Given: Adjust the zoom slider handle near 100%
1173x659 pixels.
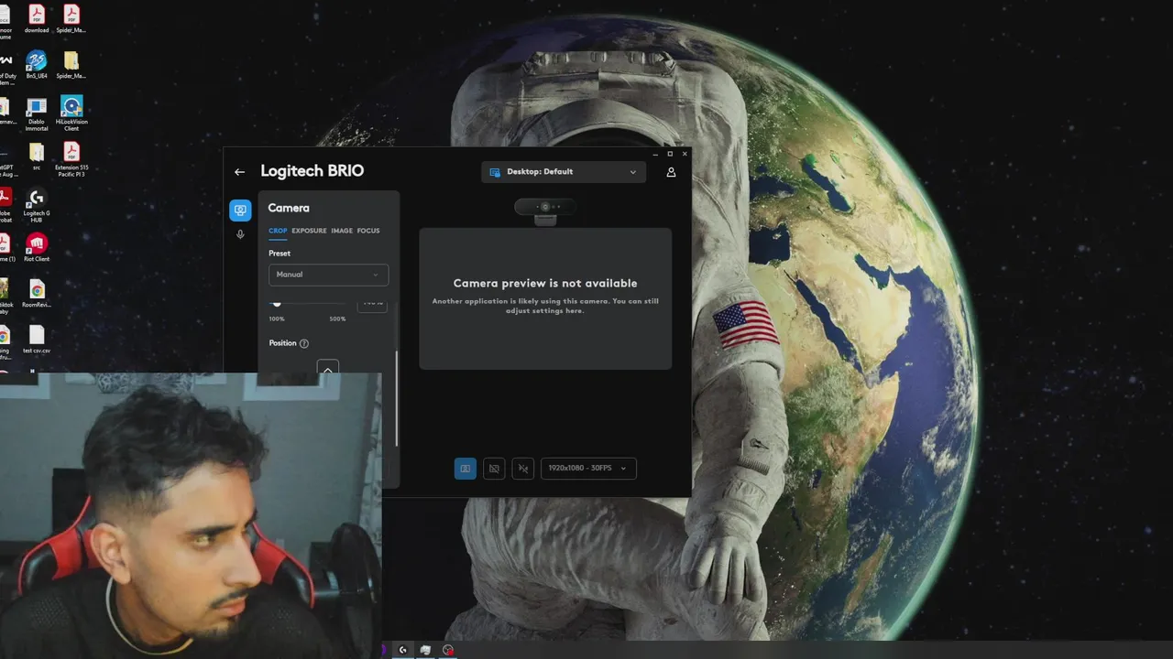Looking at the screenshot, I should 277,303.
